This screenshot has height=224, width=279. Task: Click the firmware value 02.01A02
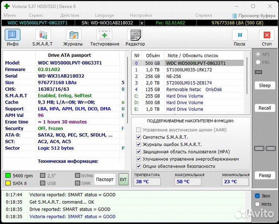click(x=49, y=70)
